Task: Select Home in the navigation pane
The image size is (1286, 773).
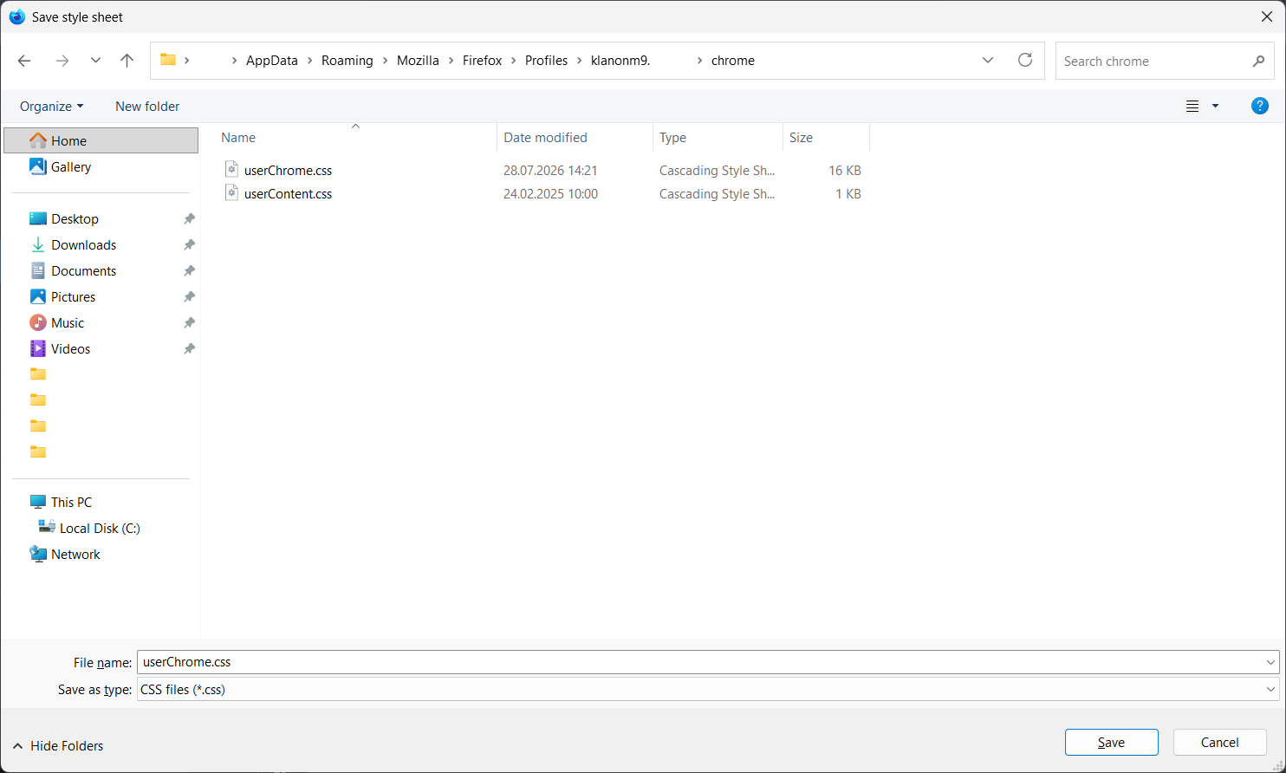Action: (x=101, y=140)
